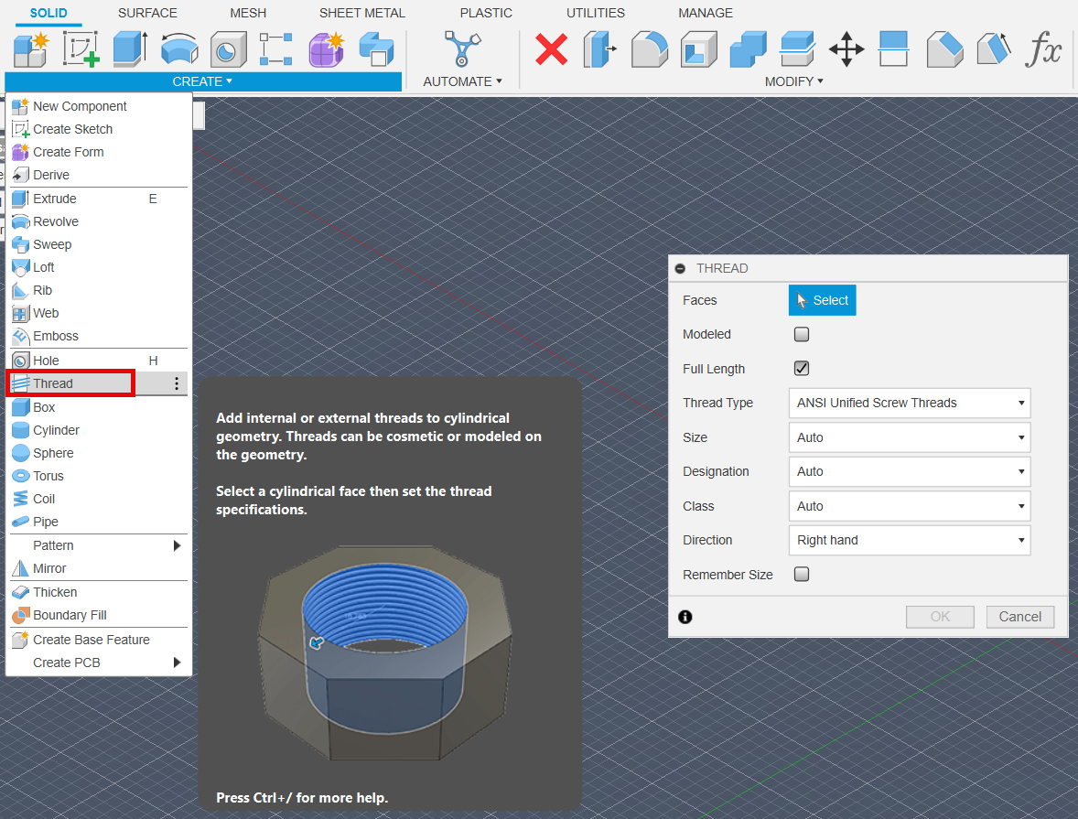The width and height of the screenshot is (1078, 819).
Task: Click the Faces Select button
Action: pyautogui.click(x=822, y=300)
